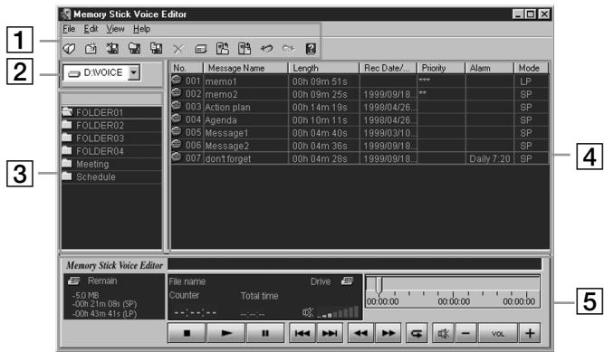This screenshot has width=604, height=352.
Task: Skip to previous message button
Action: [302, 333]
